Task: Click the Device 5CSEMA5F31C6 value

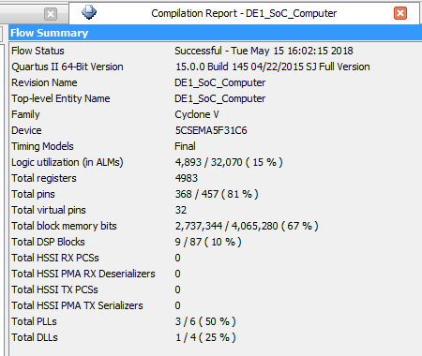Action: point(211,130)
